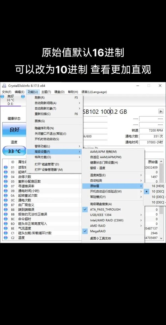This screenshot has height=325, width=166.
Task: Click the status orb in the 重新分配扇区数 row
Action: click(5, 181)
